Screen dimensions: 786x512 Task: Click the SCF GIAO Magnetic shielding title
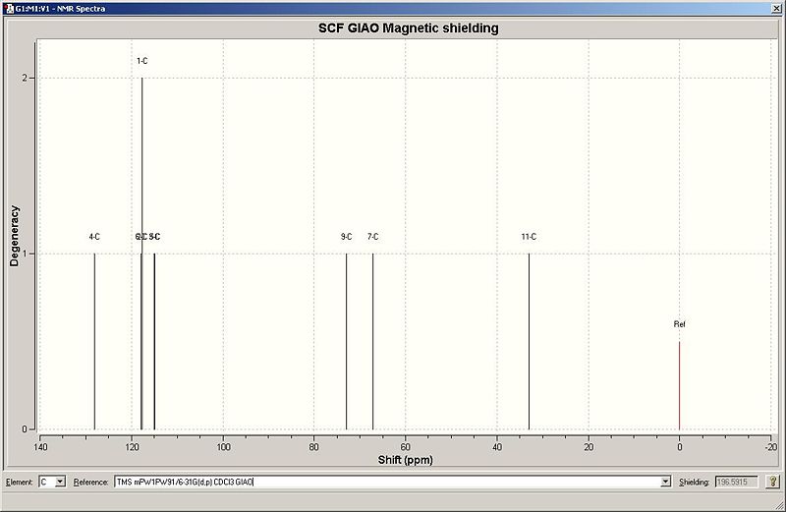click(x=409, y=28)
